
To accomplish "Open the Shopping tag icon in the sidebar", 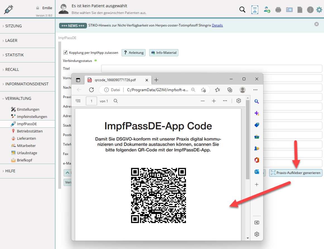I will [x=257, y=125].
